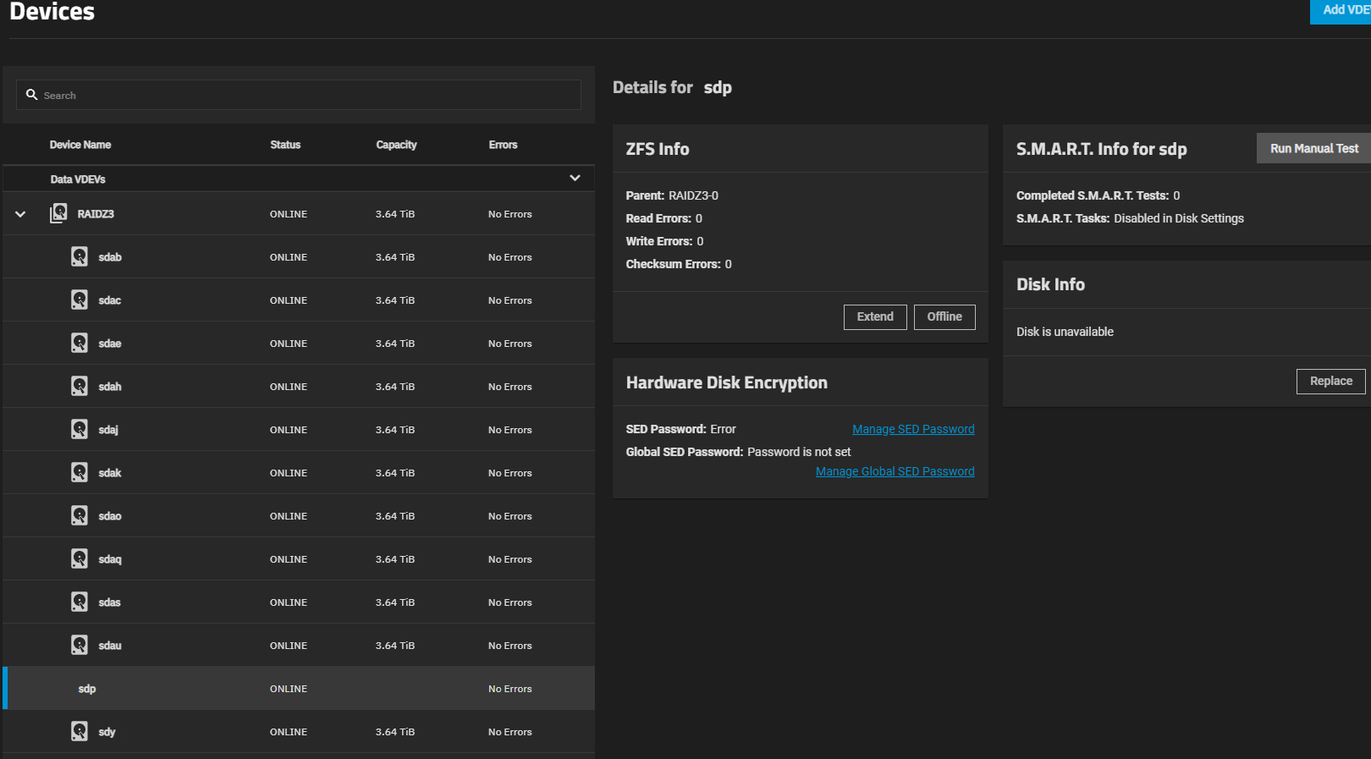Select the sdao device name
The height and width of the screenshot is (759, 1371).
pos(110,516)
